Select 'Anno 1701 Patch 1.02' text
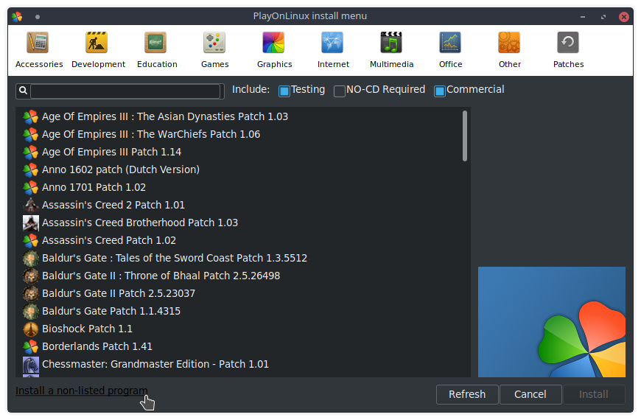Image resolution: width=641 pixels, height=420 pixels. pos(94,187)
